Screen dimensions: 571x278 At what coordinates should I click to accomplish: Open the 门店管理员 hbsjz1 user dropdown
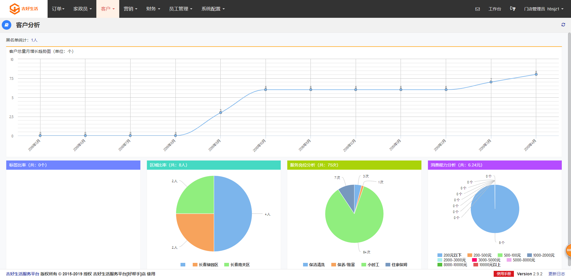(544, 9)
